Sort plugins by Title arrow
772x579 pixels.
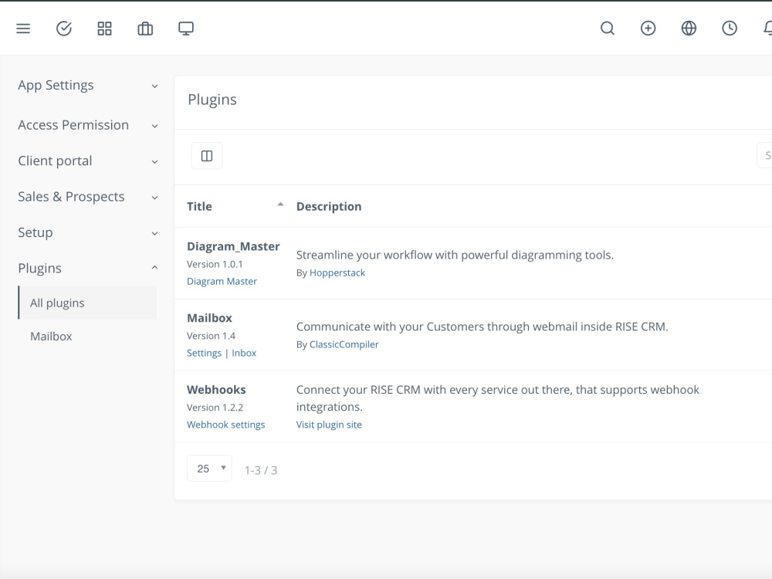tap(281, 205)
